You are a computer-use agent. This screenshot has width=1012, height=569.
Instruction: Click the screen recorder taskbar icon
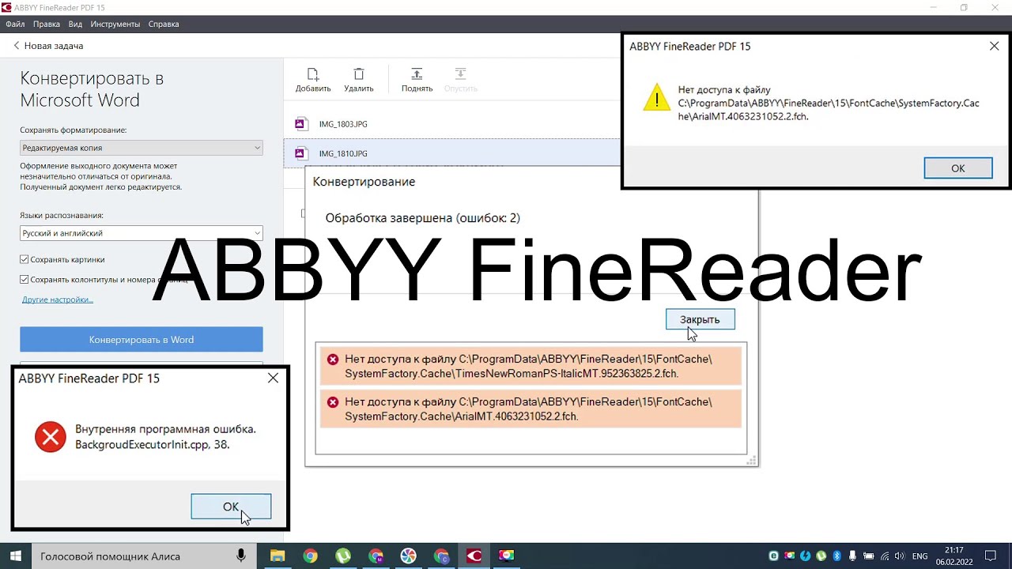[x=506, y=556]
